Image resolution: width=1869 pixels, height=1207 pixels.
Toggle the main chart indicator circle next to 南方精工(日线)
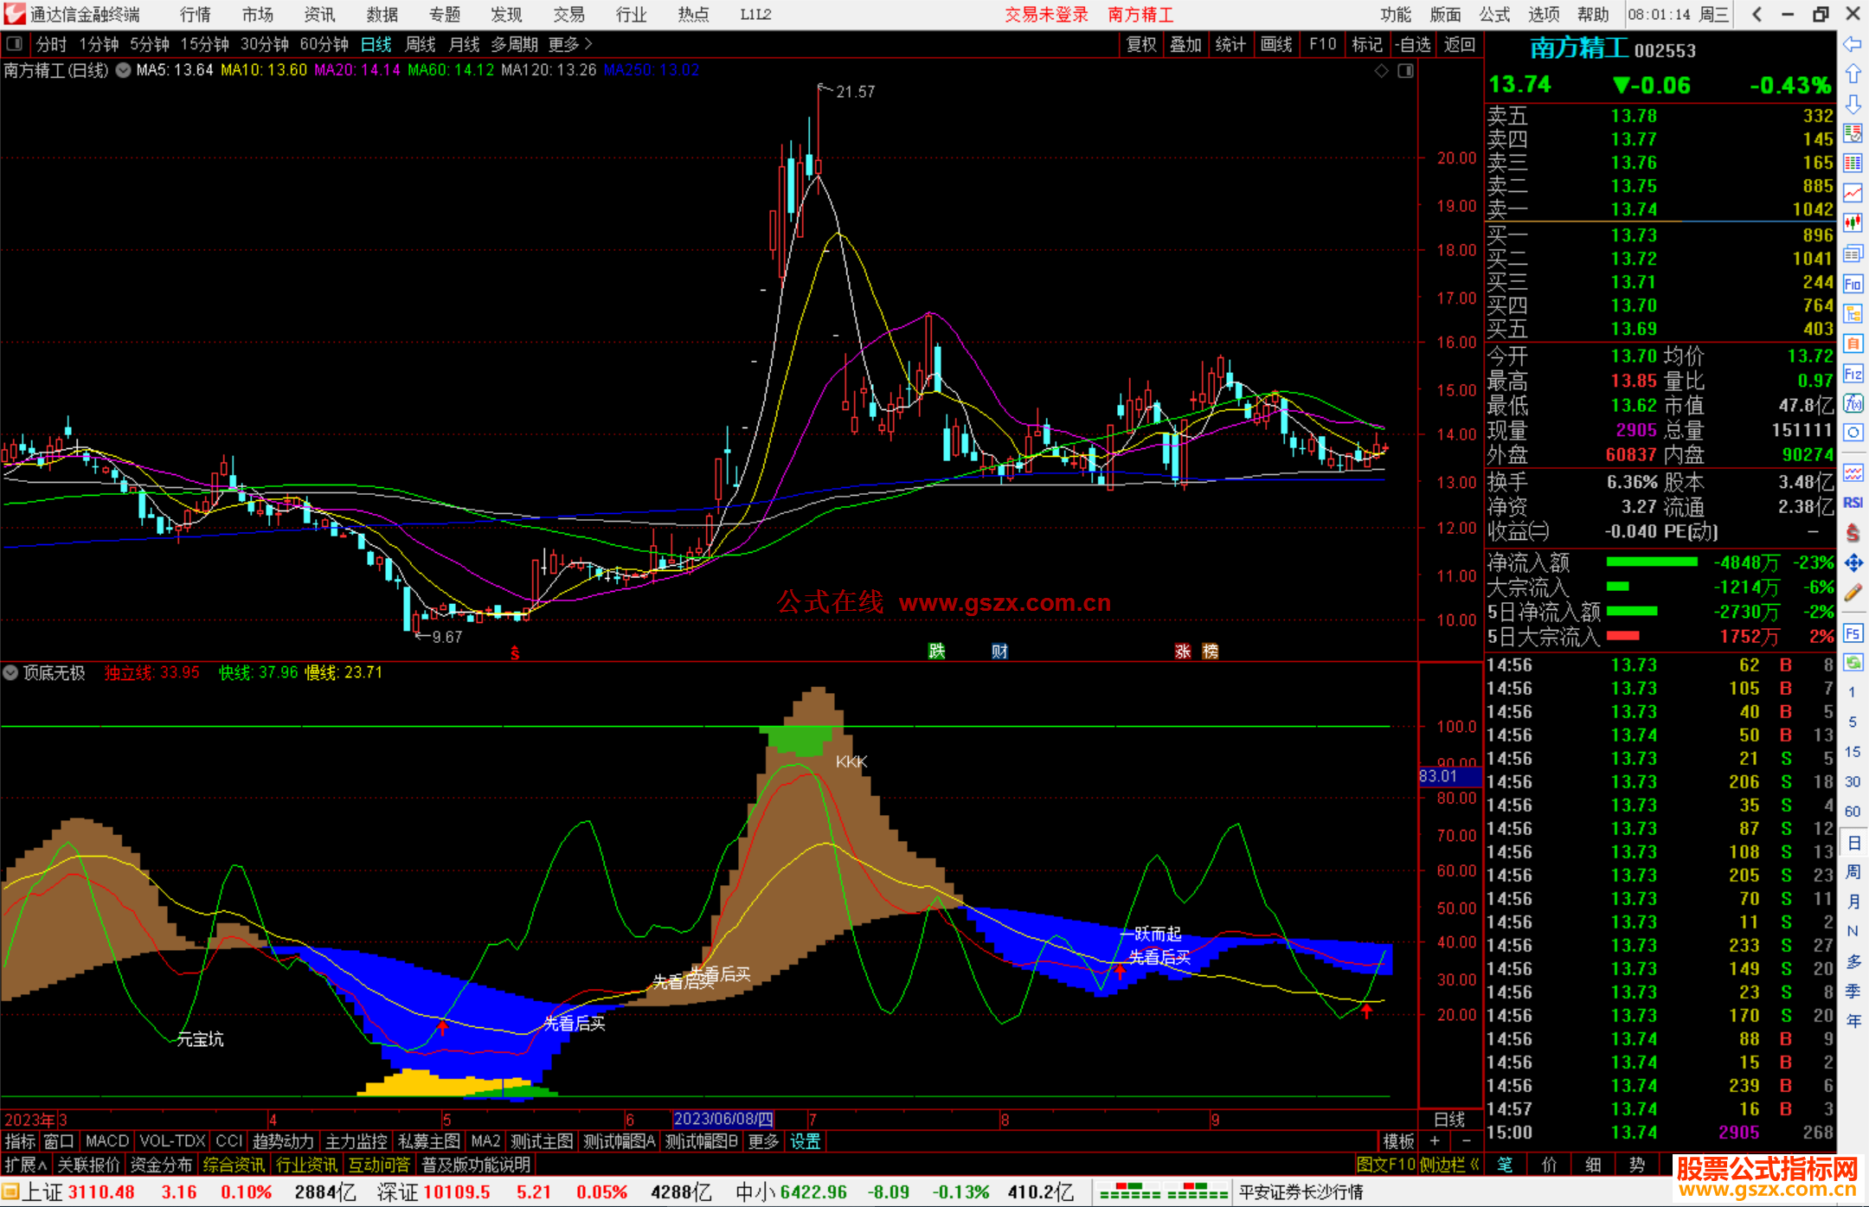124,70
